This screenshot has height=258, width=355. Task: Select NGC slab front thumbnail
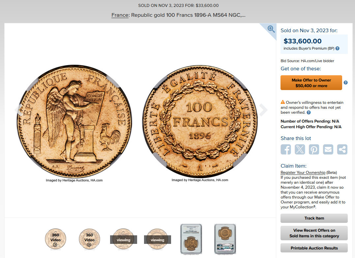[191, 239]
